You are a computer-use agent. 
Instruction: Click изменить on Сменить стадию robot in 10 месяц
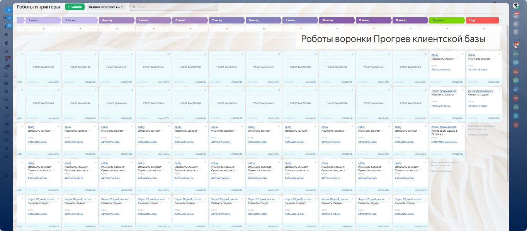347,226
